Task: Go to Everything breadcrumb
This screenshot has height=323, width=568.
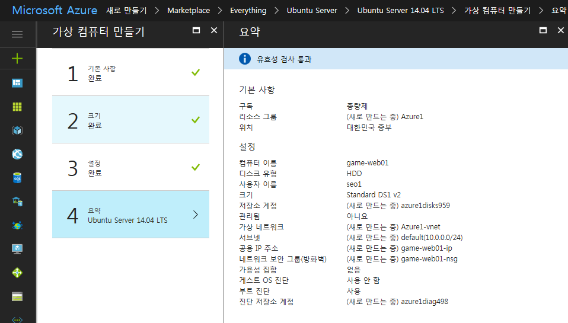Action: click(x=248, y=11)
